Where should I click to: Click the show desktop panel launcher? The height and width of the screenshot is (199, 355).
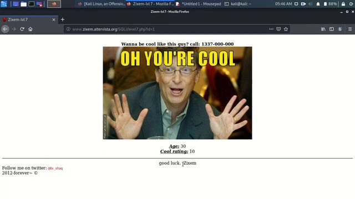(x=16, y=4)
